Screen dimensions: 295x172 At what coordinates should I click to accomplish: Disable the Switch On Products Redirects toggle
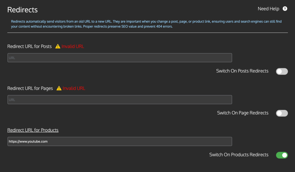[282, 155]
